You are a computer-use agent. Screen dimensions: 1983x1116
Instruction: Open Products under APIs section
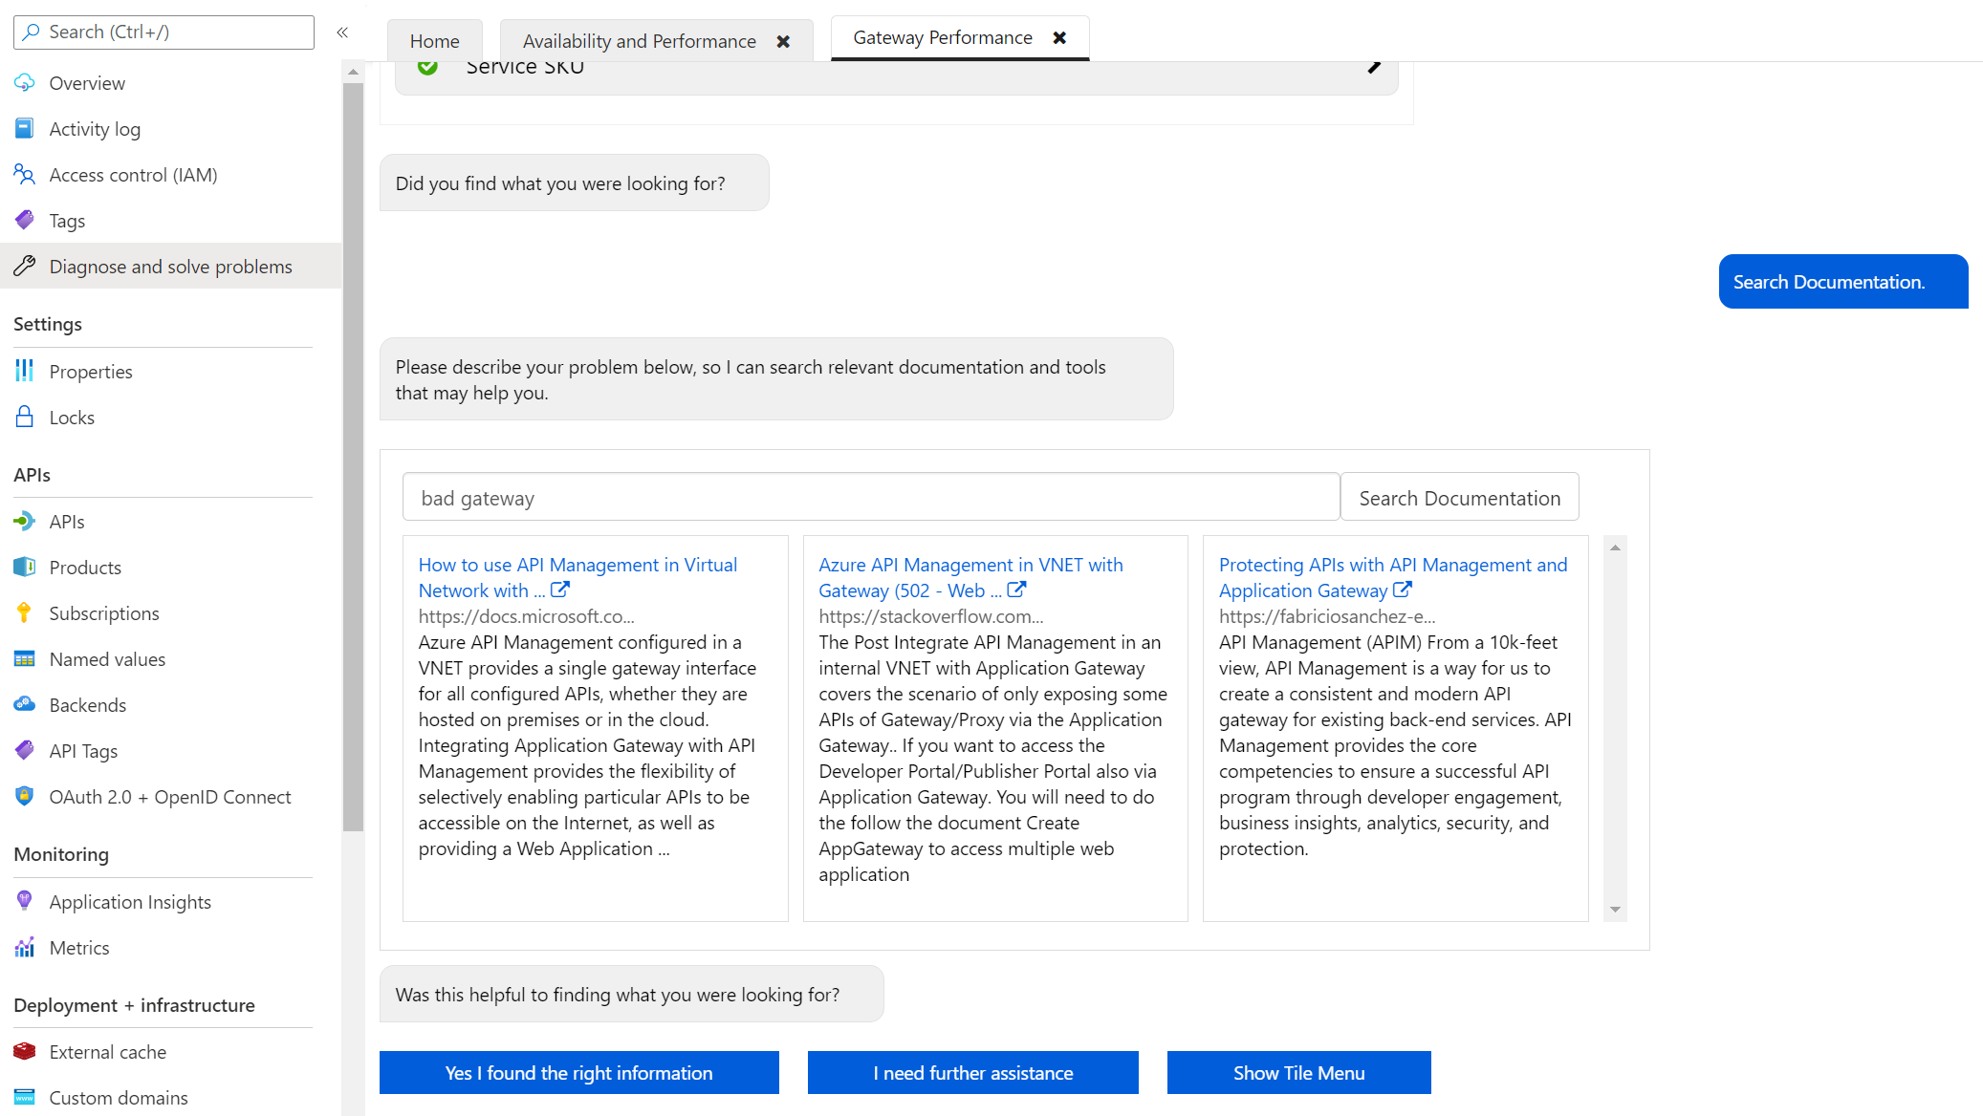(85, 567)
